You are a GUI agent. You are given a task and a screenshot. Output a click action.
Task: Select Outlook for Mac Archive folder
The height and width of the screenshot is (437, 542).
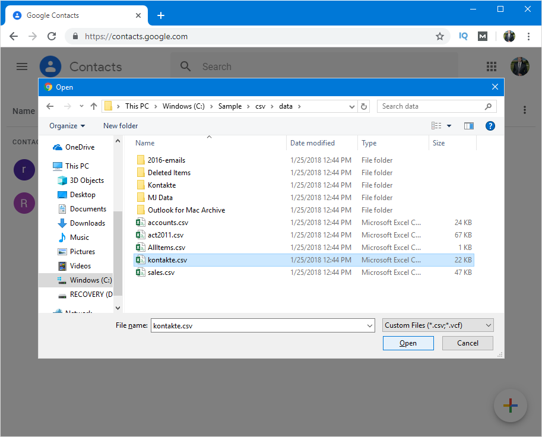point(304,210)
